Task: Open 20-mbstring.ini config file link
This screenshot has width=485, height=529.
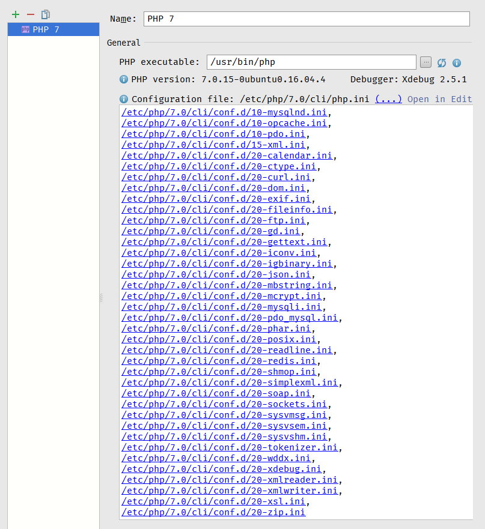Action: pos(227,285)
